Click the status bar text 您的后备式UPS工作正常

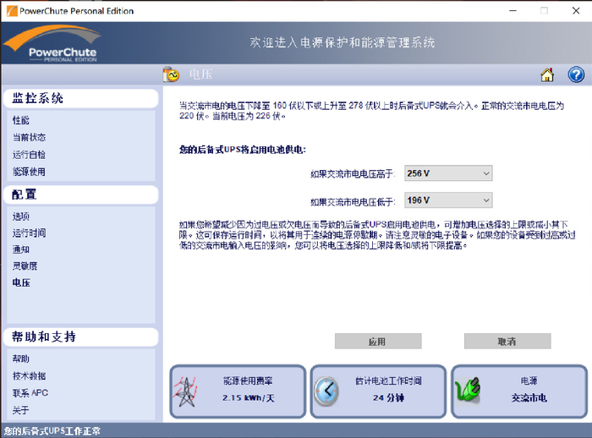pos(52,431)
